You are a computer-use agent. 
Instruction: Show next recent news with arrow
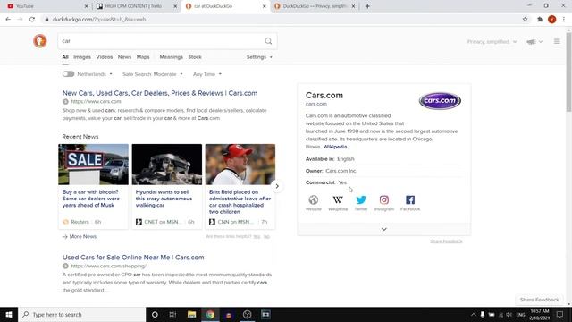point(277,186)
